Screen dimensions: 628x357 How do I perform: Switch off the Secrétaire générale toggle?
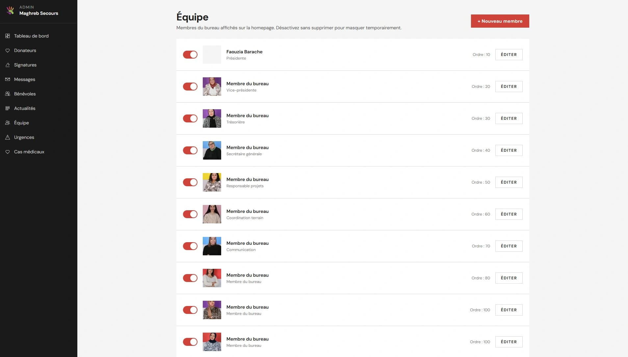[x=190, y=150]
